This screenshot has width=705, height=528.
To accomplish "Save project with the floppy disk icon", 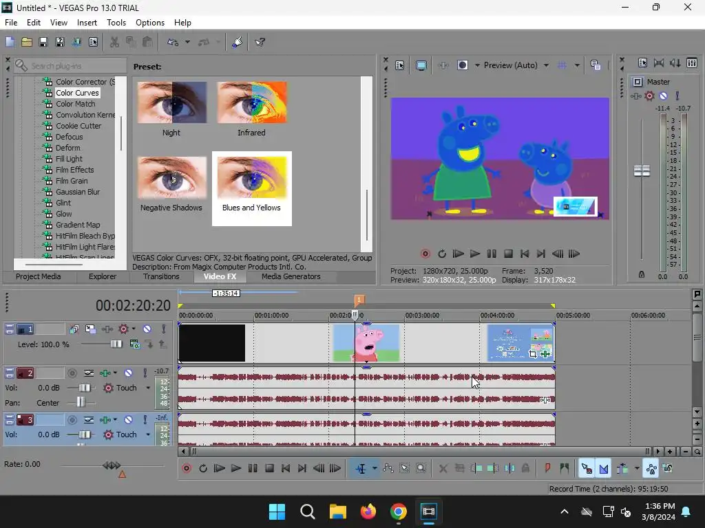I will pos(43,42).
